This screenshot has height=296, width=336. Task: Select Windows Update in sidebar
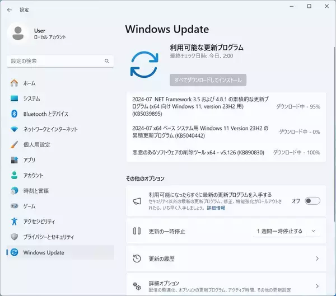point(60,252)
